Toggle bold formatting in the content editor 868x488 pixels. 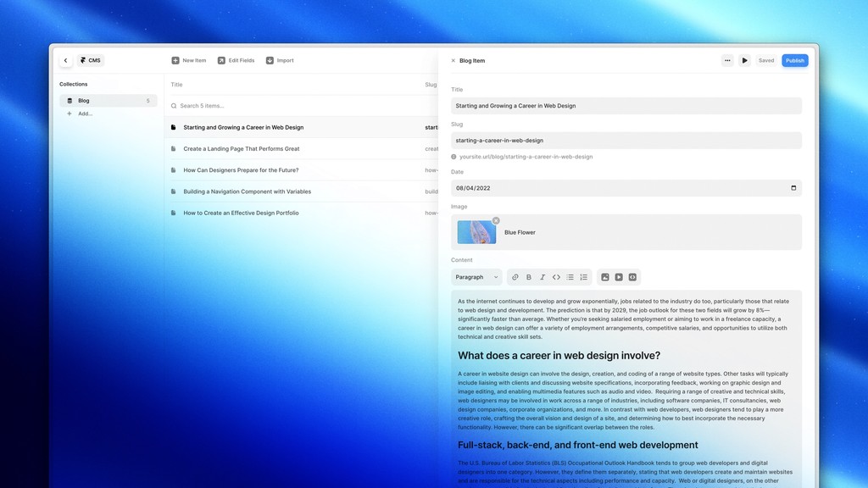[529, 277]
